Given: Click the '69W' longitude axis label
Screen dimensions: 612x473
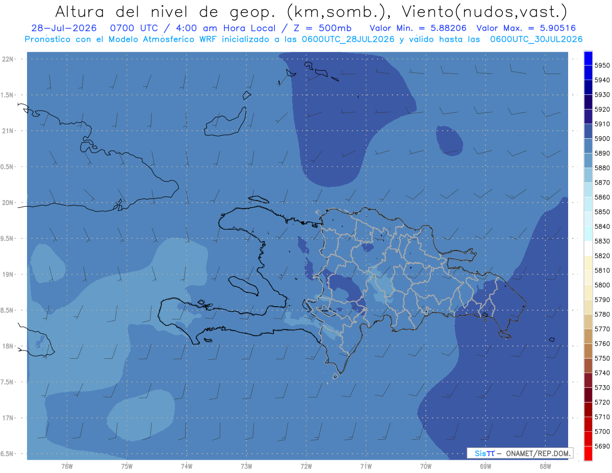Looking at the screenshot, I should coord(486,466).
